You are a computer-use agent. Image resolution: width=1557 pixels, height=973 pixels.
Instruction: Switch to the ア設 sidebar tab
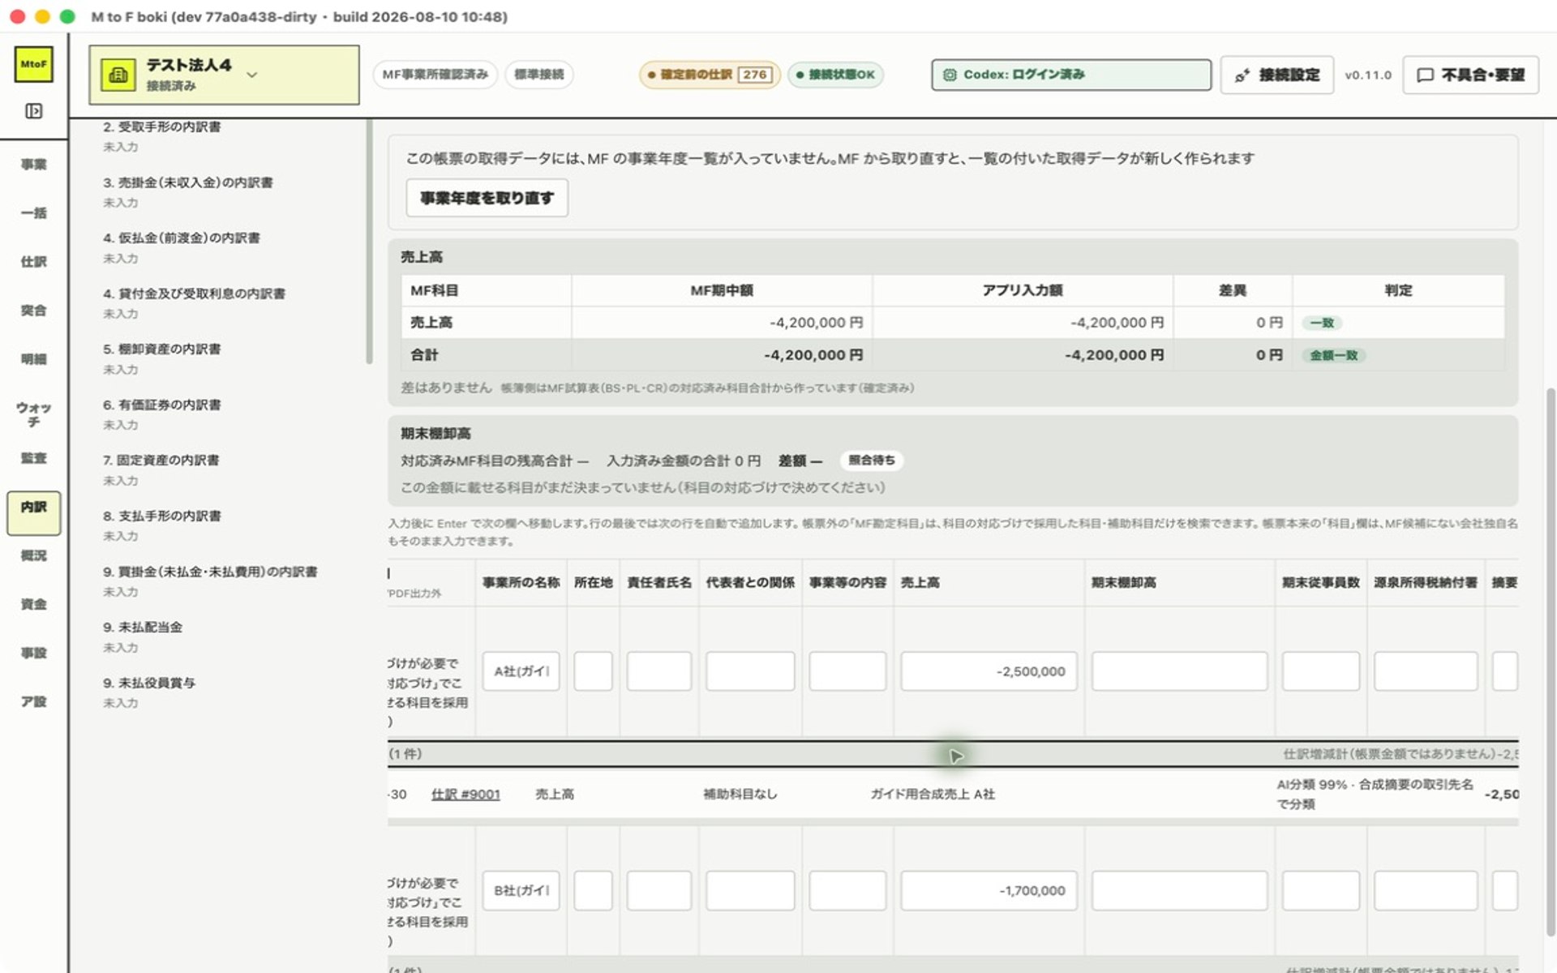click(x=33, y=701)
